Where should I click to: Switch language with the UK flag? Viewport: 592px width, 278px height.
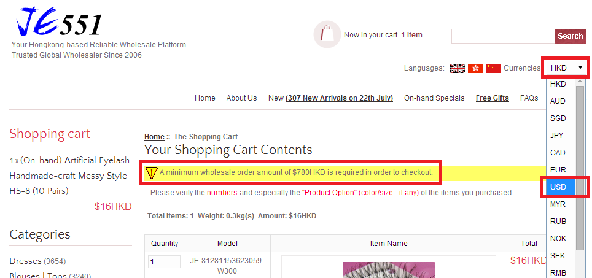tap(458, 68)
